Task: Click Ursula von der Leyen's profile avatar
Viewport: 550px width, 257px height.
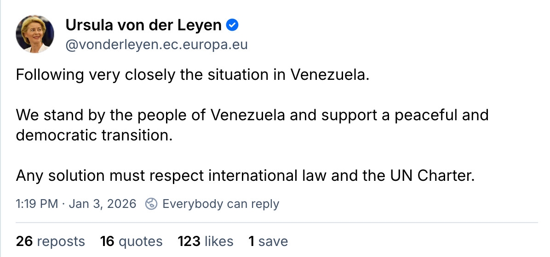Action: click(34, 34)
